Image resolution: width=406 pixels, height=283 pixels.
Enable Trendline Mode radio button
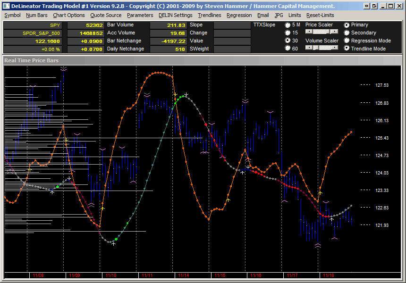(x=347, y=49)
